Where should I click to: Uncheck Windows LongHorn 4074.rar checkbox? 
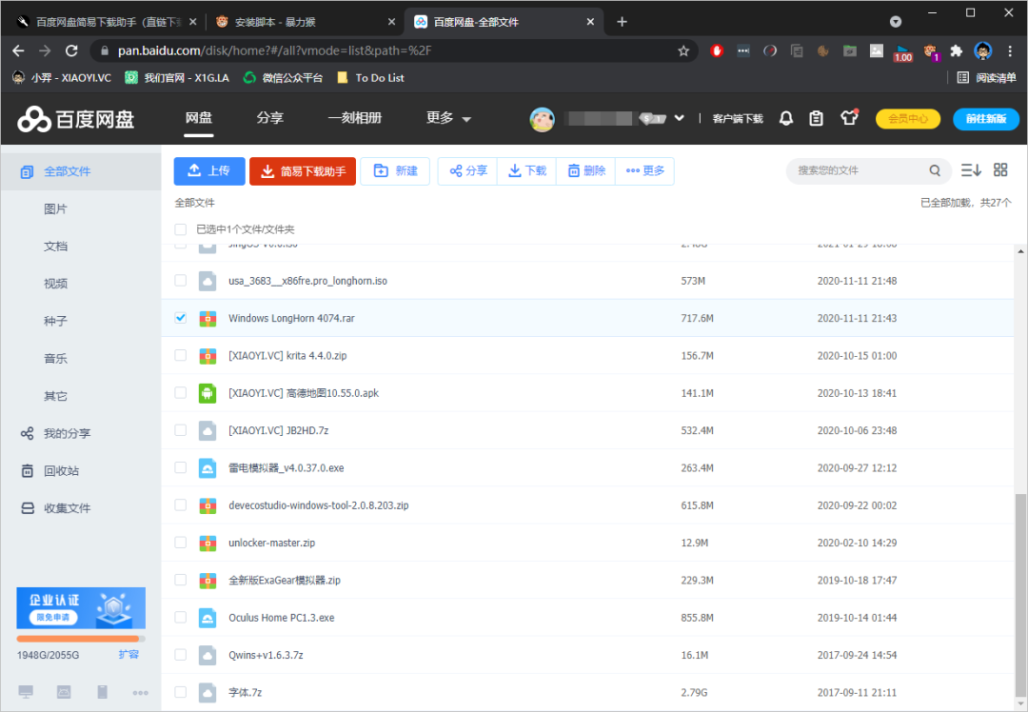[x=181, y=318]
